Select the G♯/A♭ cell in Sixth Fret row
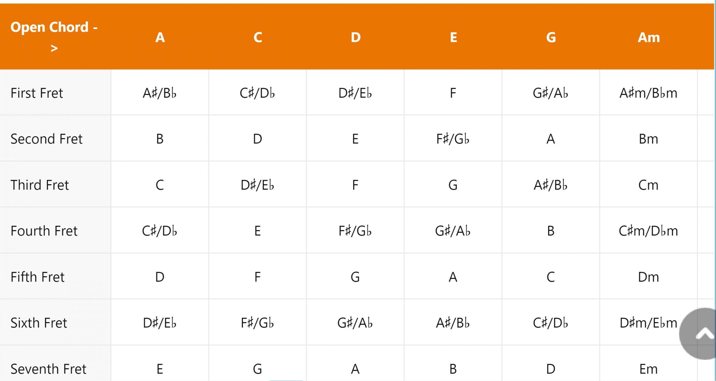This screenshot has width=716, height=381. [355, 323]
